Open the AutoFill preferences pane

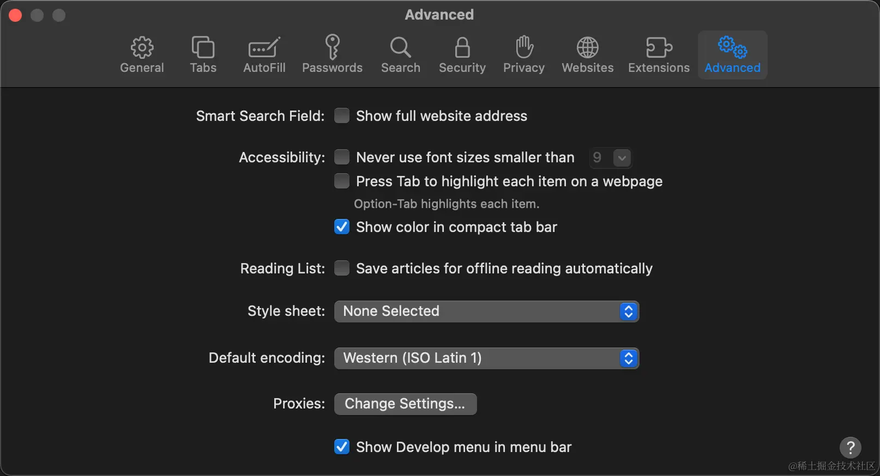pyautogui.click(x=264, y=55)
